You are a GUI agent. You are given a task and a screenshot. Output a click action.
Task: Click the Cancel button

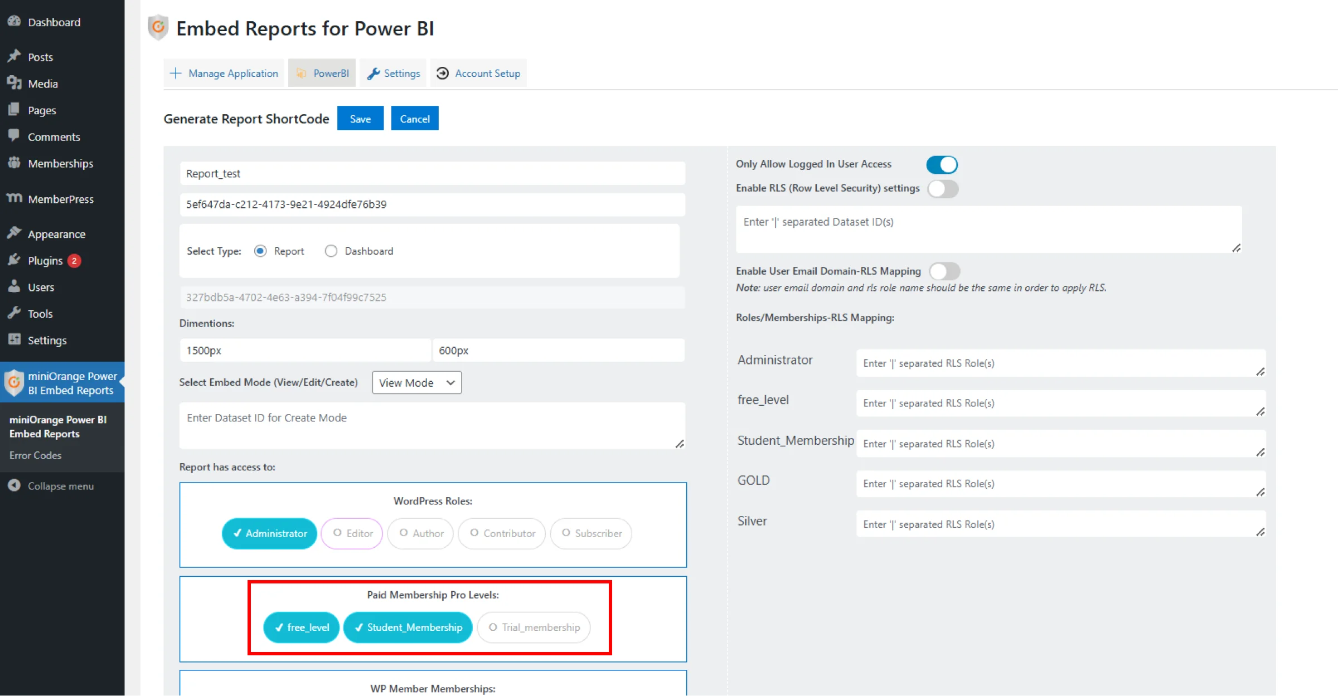415,118
